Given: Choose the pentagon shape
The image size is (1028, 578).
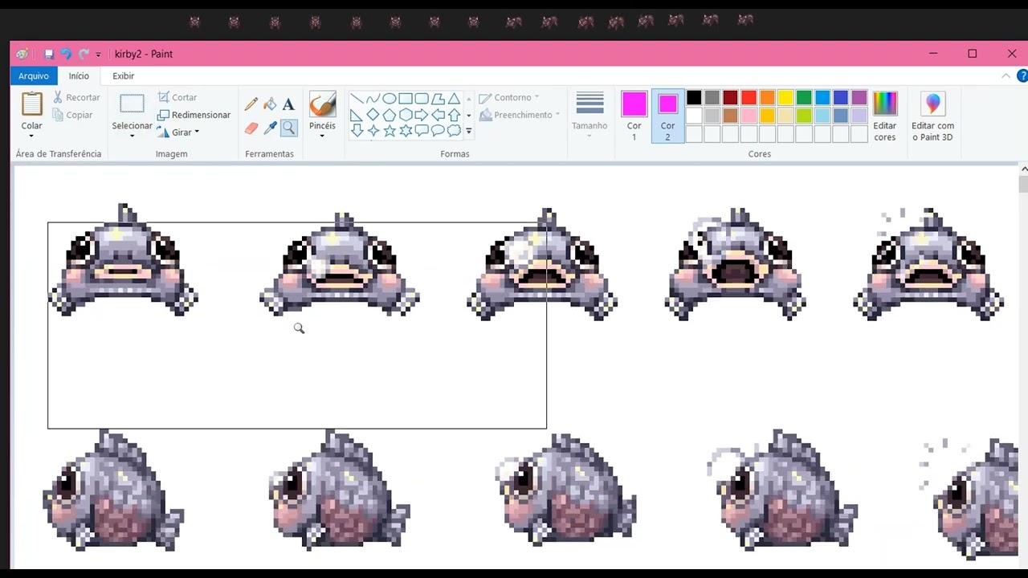Looking at the screenshot, I should tap(389, 115).
